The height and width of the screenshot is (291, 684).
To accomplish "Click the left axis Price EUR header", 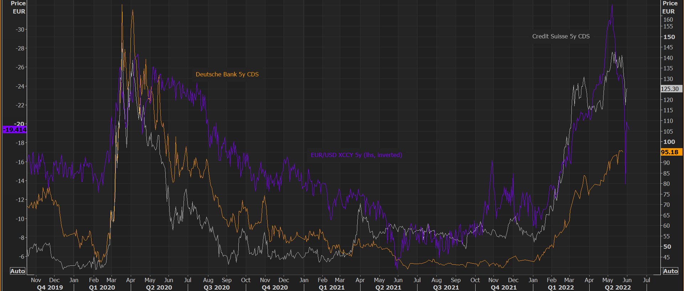I will coord(19,7).
